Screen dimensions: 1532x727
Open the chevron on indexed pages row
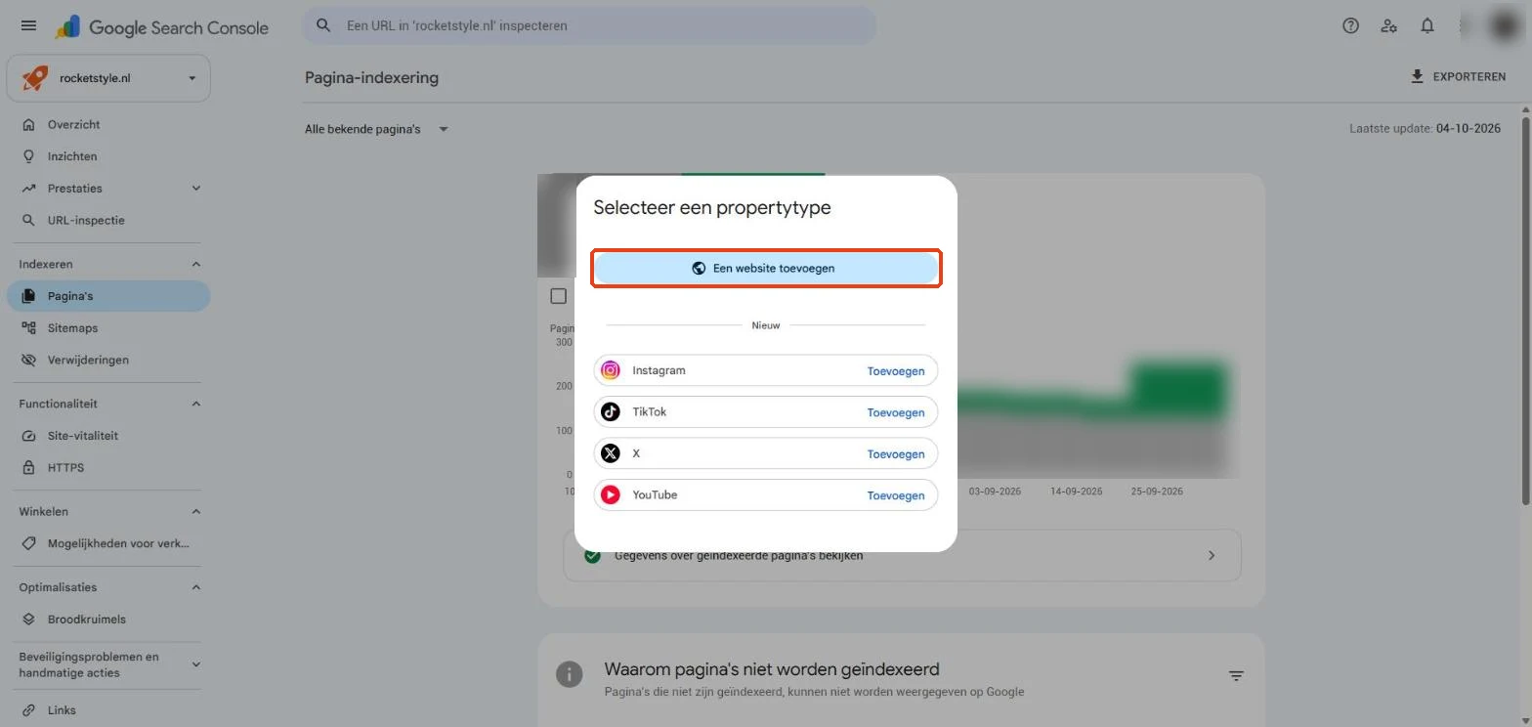tap(1212, 555)
